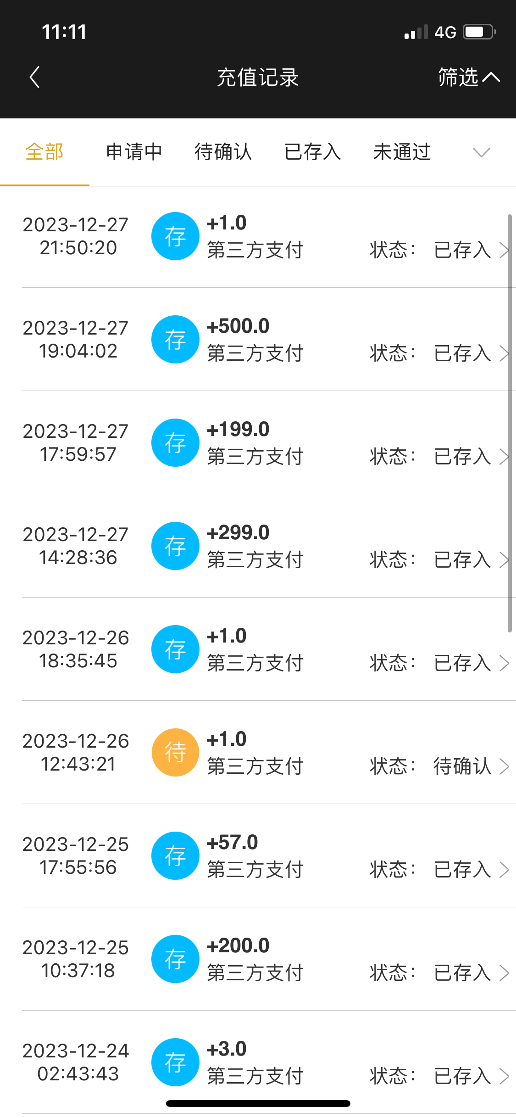Tap blue 存 icon for +299.0 deposit
The image size is (516, 1118).
pyautogui.click(x=175, y=546)
